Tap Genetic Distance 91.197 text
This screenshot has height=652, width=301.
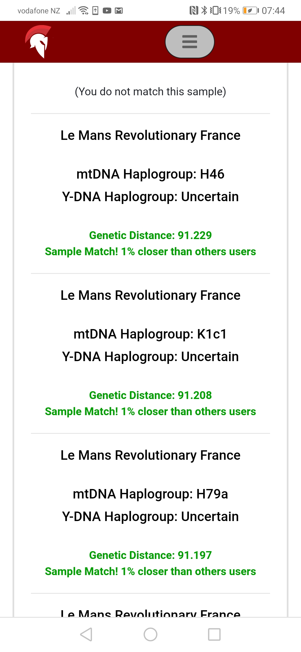(x=151, y=555)
